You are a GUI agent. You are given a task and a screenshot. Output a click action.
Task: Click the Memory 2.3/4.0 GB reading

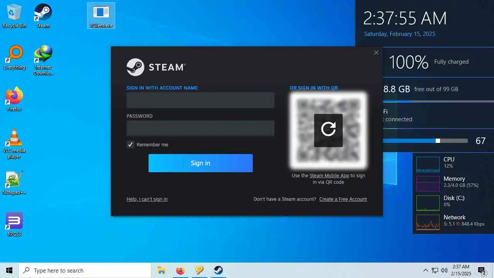click(x=461, y=185)
